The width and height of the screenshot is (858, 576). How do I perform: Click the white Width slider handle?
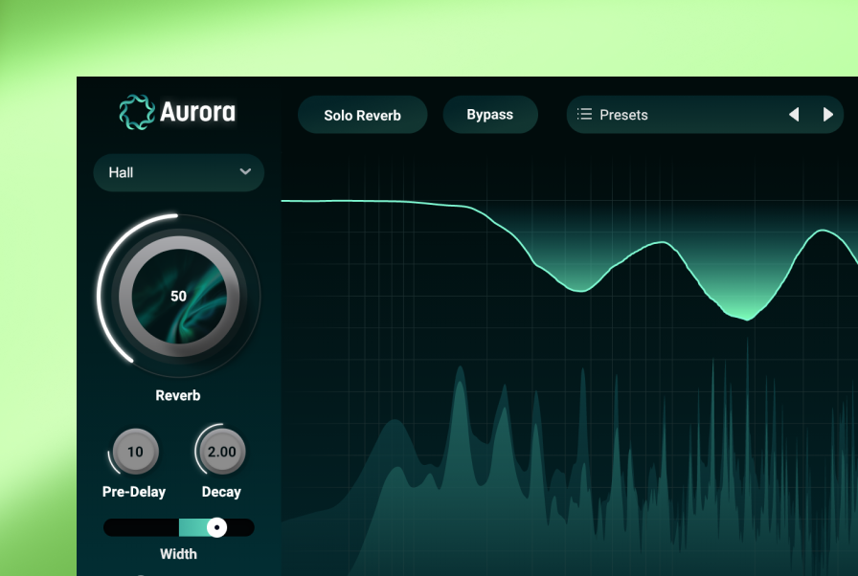click(217, 527)
